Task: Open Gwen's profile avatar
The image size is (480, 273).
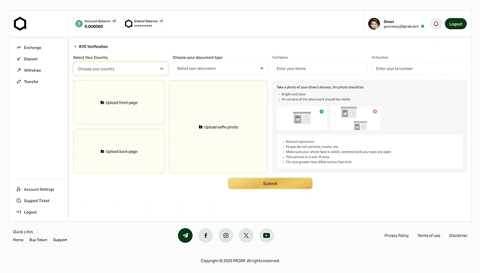Action: coord(374,23)
